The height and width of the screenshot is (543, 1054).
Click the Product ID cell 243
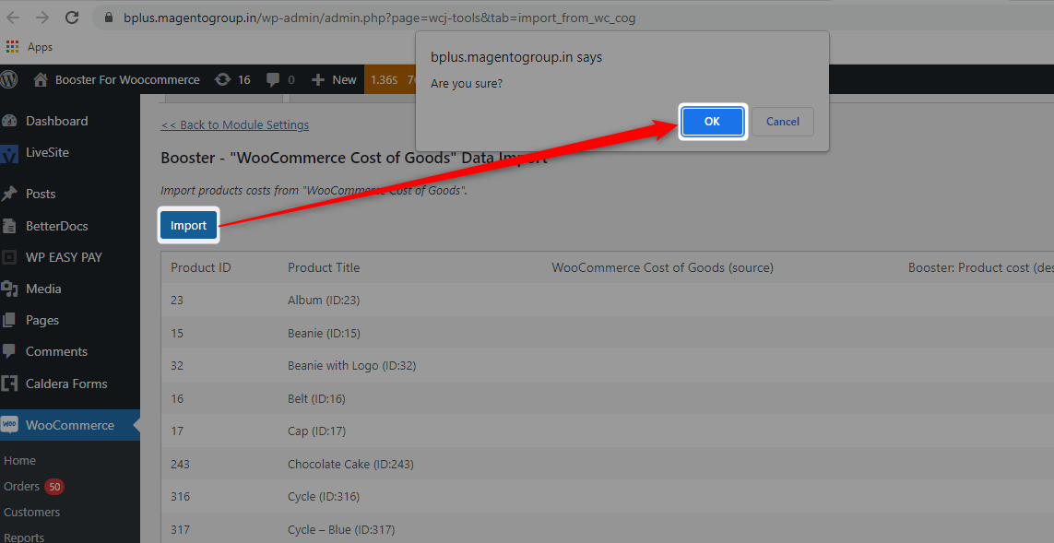click(180, 464)
